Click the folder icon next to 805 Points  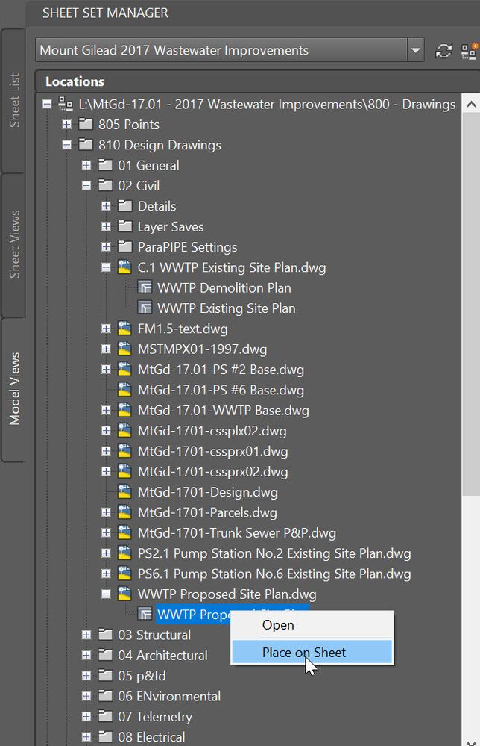point(86,125)
